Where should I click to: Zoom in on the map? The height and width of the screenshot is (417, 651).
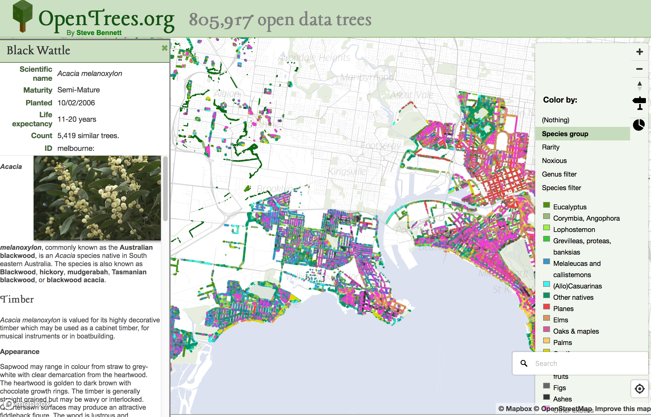639,52
